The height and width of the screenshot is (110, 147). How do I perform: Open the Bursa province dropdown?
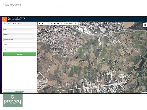point(19,29)
